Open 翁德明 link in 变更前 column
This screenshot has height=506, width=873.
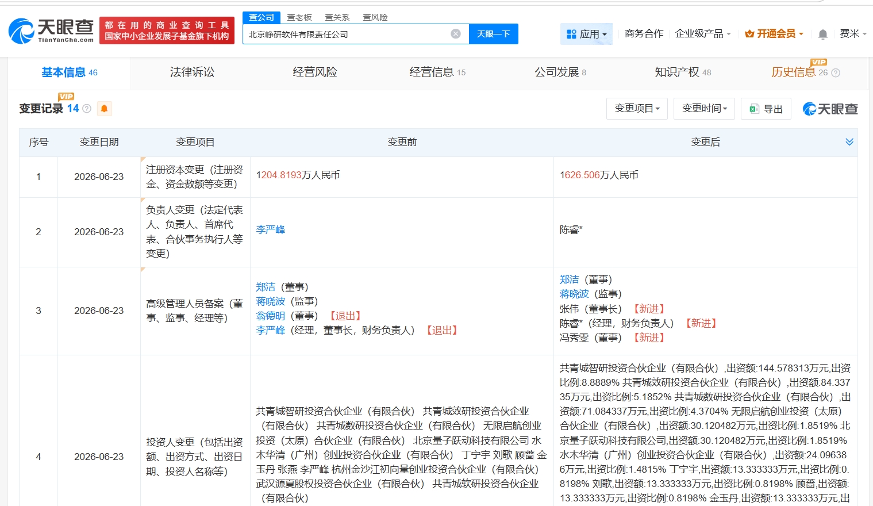tap(270, 316)
